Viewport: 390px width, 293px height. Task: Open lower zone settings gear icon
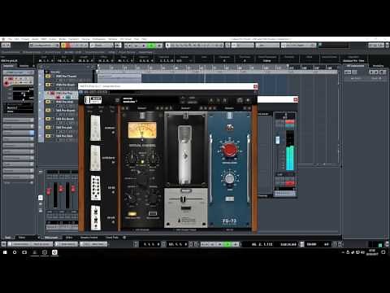point(124,238)
